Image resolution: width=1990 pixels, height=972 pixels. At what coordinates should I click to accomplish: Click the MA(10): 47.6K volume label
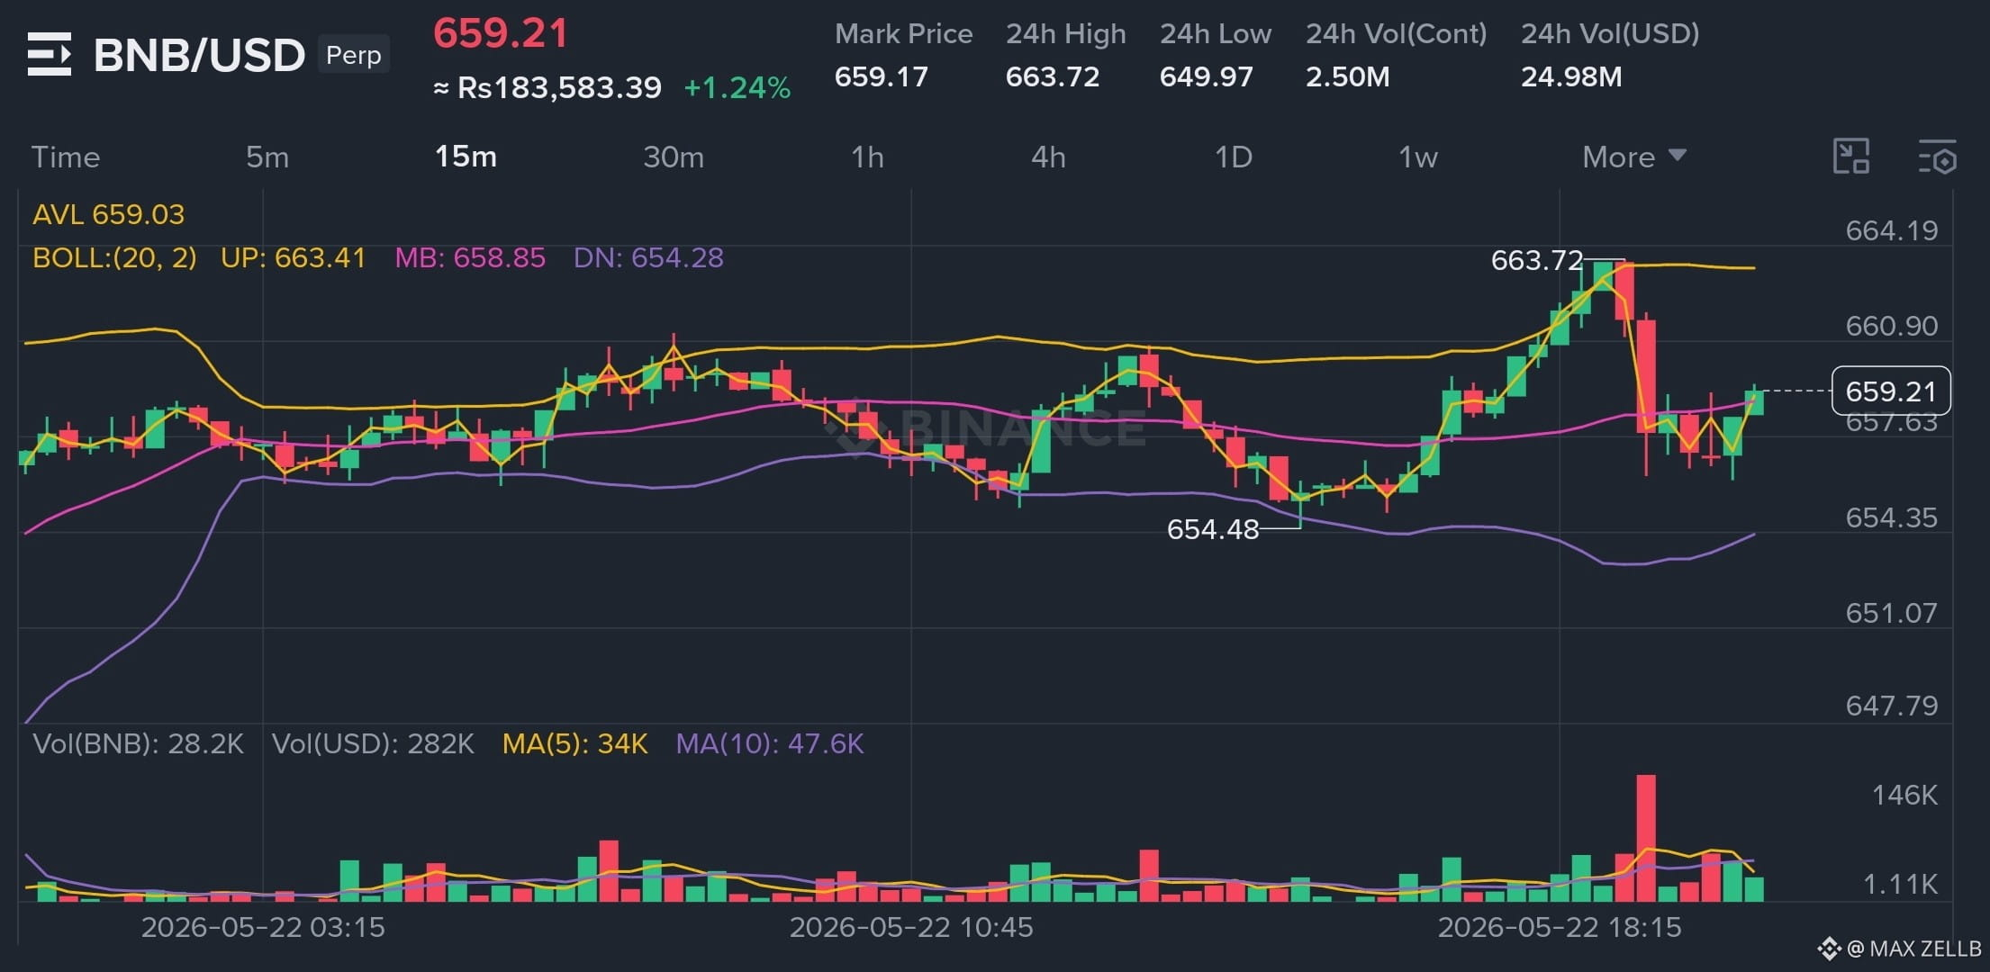770,743
